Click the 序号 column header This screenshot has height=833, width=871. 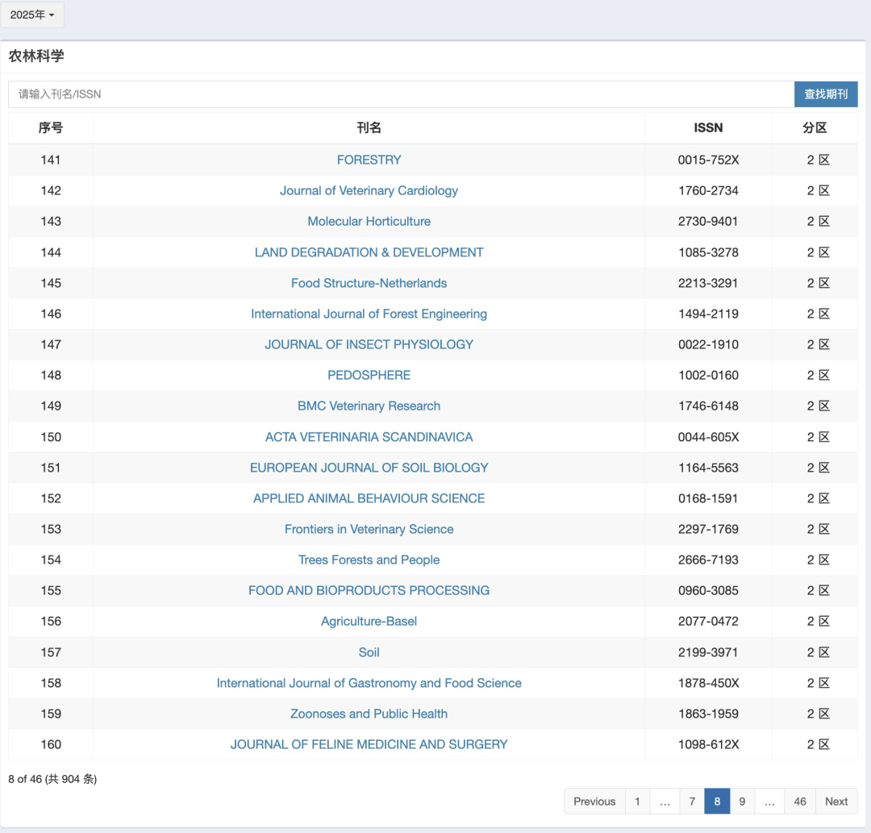(51, 127)
